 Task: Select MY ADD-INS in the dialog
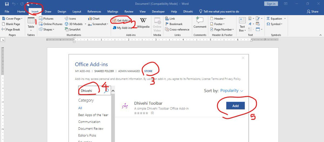[x=82, y=71]
